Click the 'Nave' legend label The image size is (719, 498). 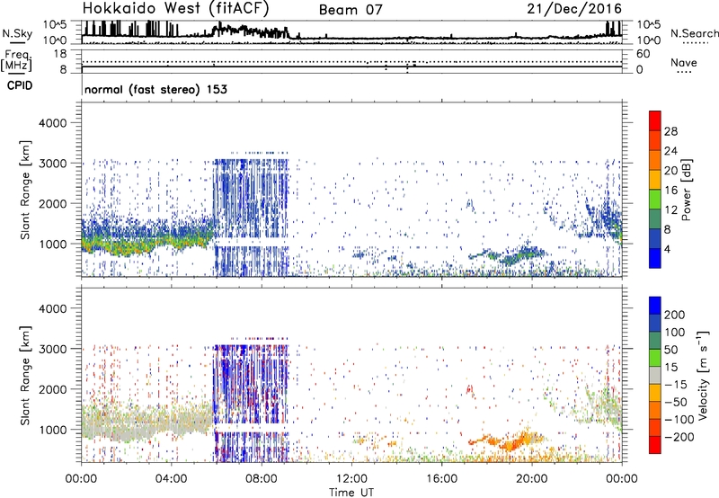684,62
